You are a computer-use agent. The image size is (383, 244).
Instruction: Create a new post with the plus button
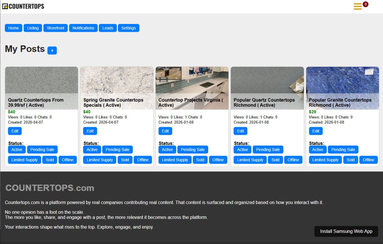pyautogui.click(x=52, y=51)
